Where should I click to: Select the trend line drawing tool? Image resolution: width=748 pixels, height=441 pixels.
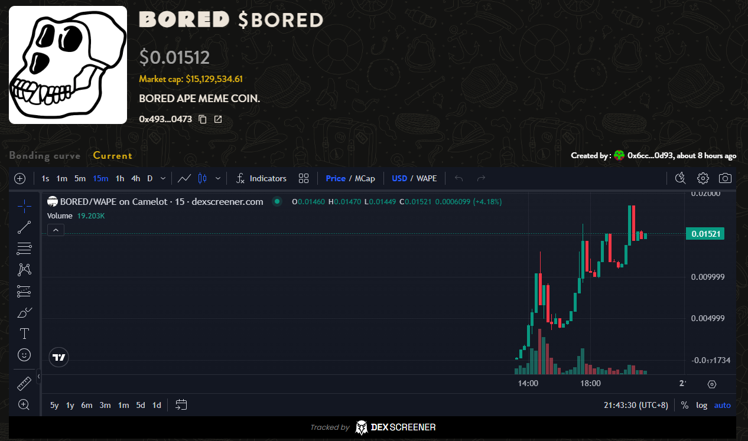point(24,227)
